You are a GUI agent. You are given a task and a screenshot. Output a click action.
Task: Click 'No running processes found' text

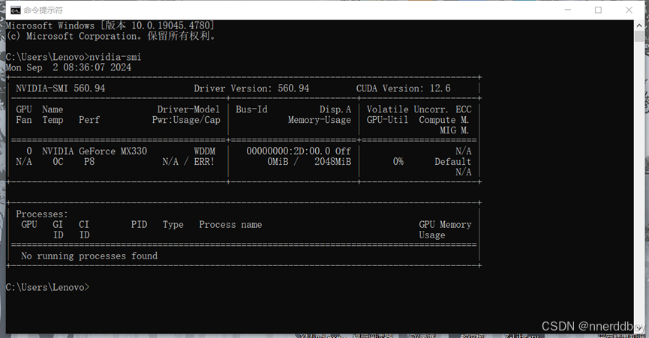pyautogui.click(x=89, y=256)
